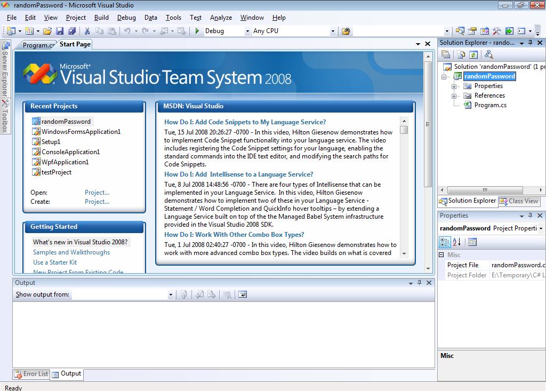Viewport: 546px width, 391px height.
Task: Toggle auto-hide pin on Solution Explorer
Action: (531, 43)
